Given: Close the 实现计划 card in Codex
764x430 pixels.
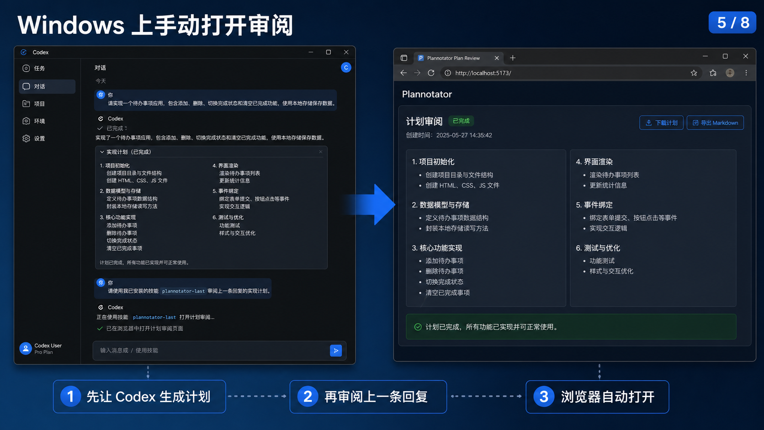Looking at the screenshot, I should click(x=321, y=152).
